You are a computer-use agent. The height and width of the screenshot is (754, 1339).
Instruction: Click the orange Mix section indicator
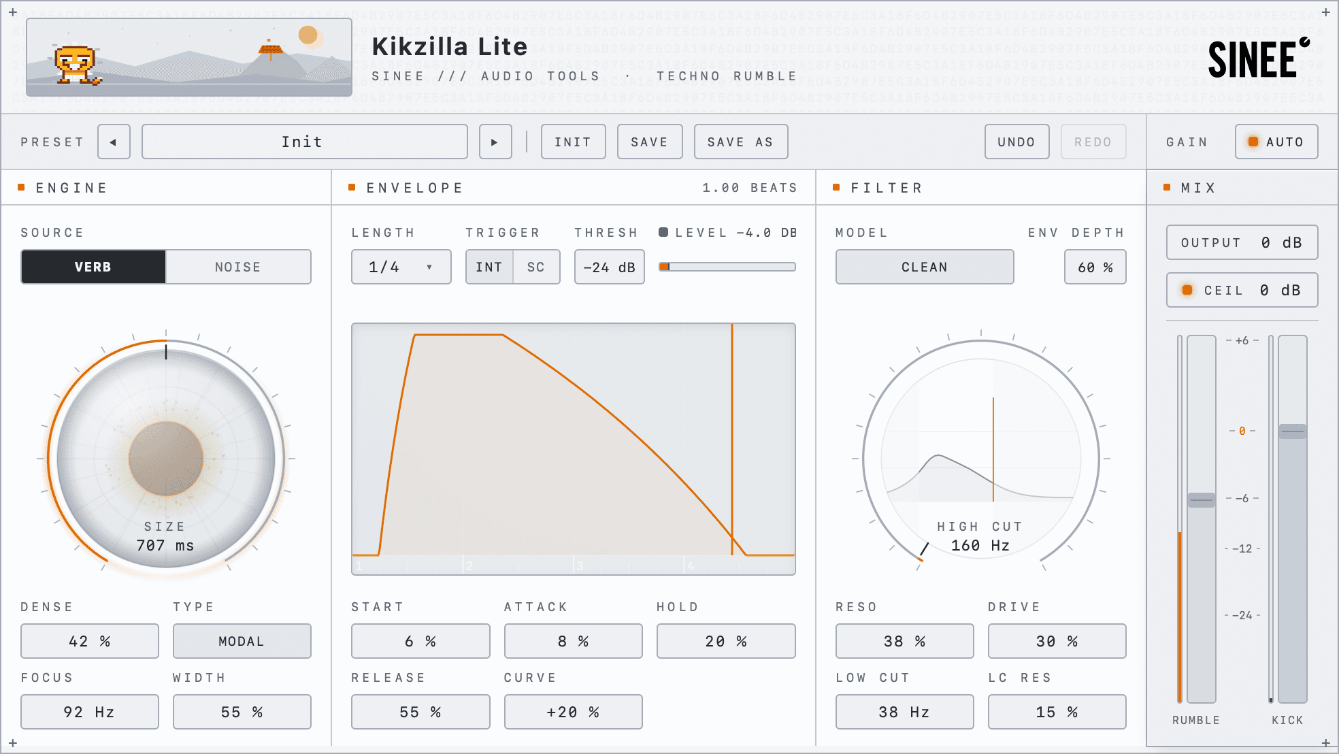(1167, 187)
